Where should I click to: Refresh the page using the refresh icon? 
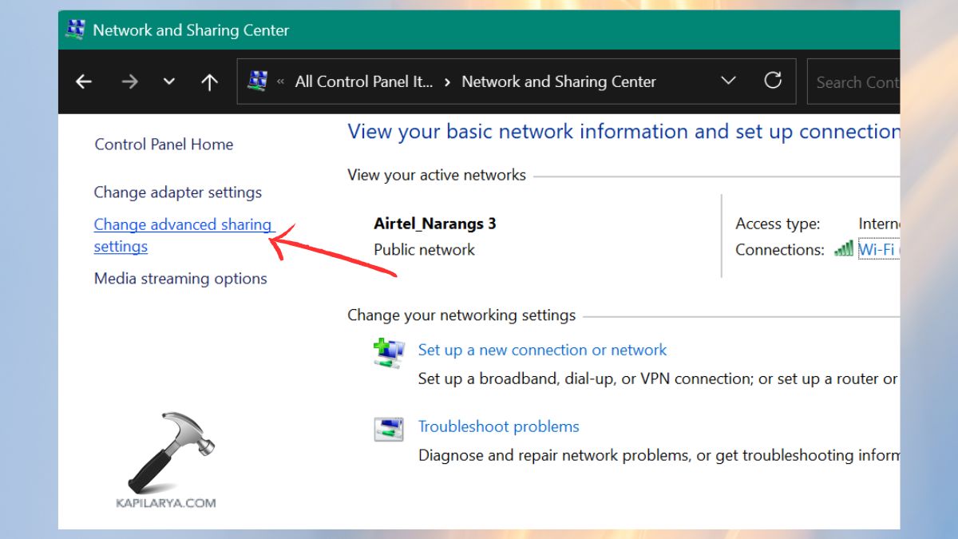[772, 81]
